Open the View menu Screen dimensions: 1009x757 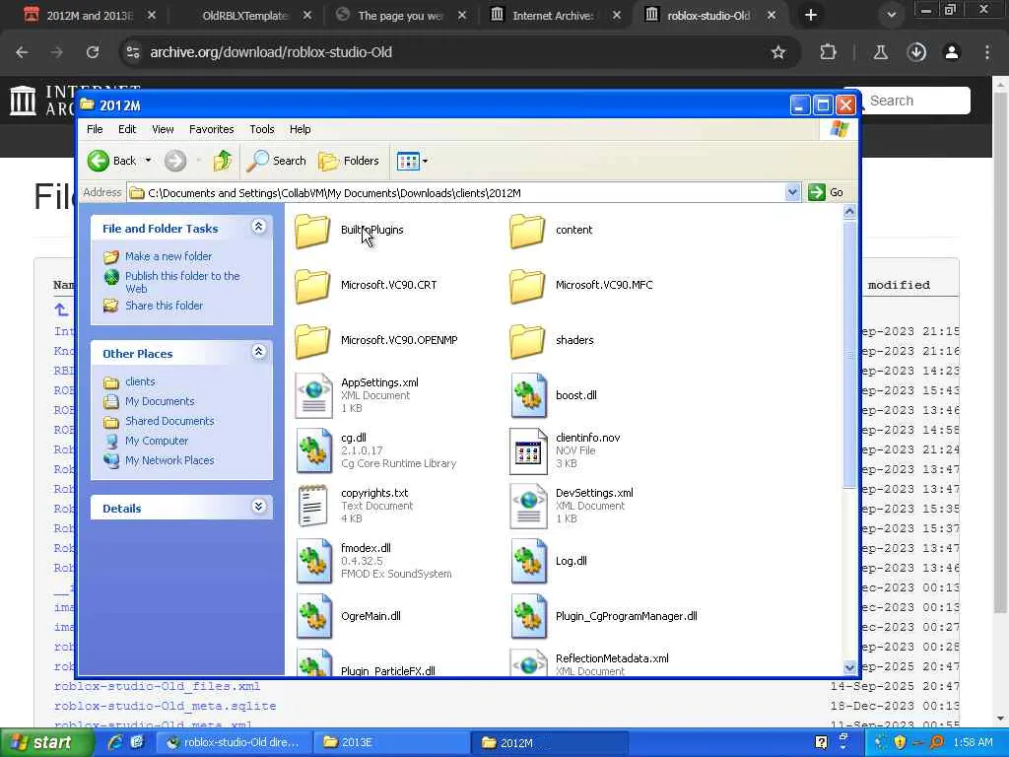click(163, 129)
